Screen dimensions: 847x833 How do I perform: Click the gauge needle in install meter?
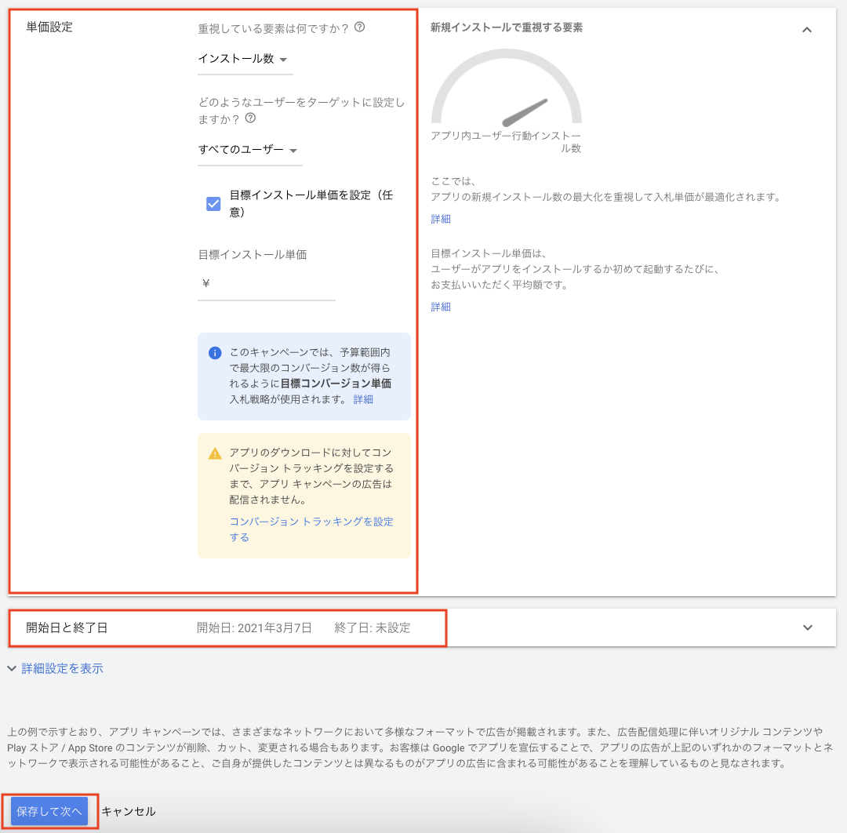(524, 113)
